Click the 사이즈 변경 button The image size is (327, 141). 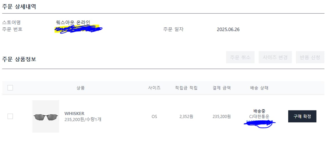click(x=275, y=57)
